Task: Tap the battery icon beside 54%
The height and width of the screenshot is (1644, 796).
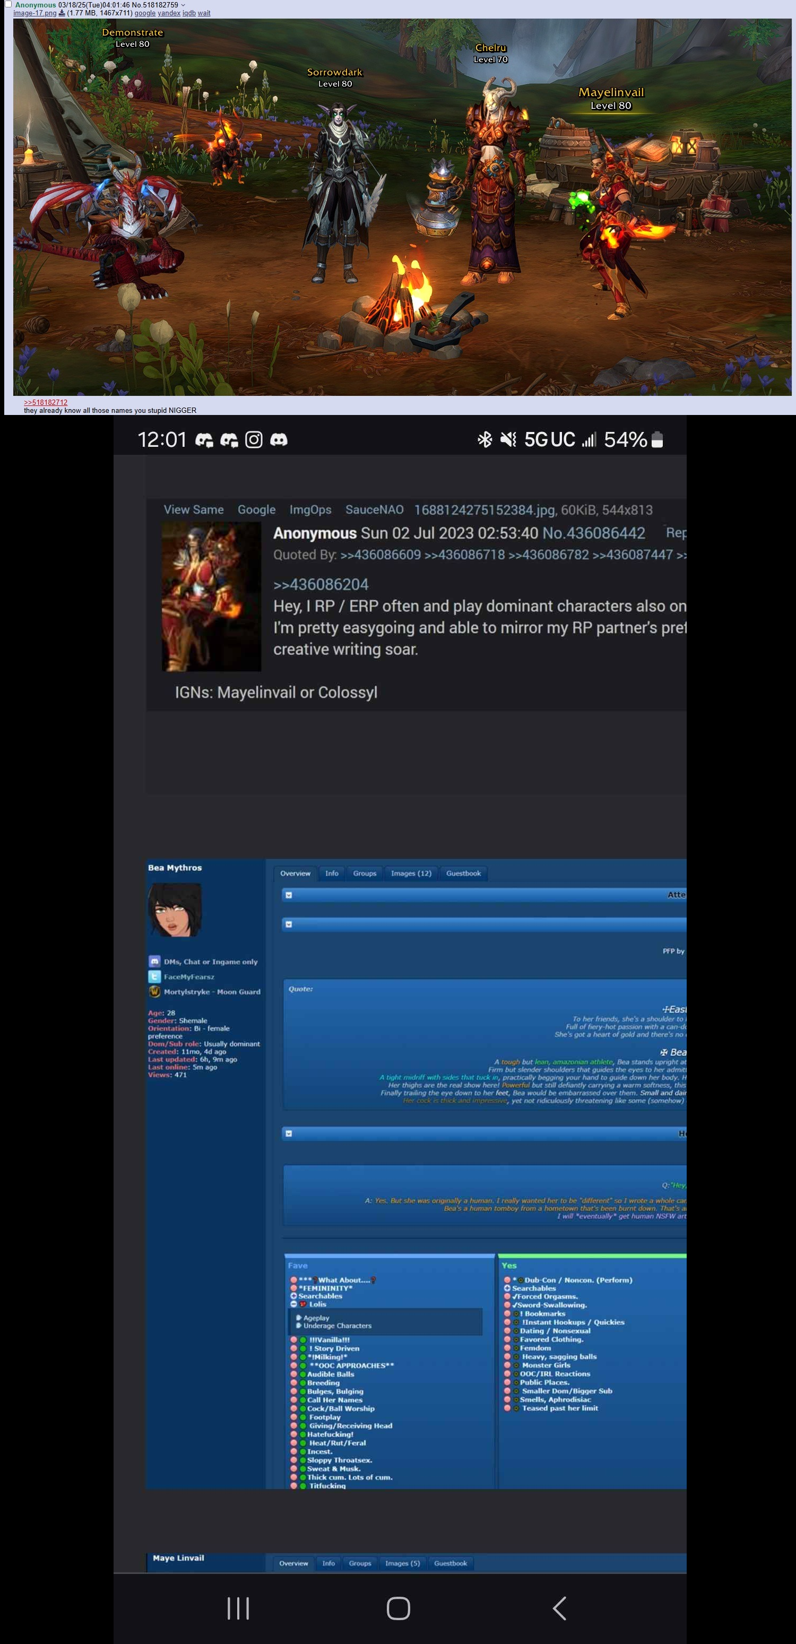Action: coord(657,440)
